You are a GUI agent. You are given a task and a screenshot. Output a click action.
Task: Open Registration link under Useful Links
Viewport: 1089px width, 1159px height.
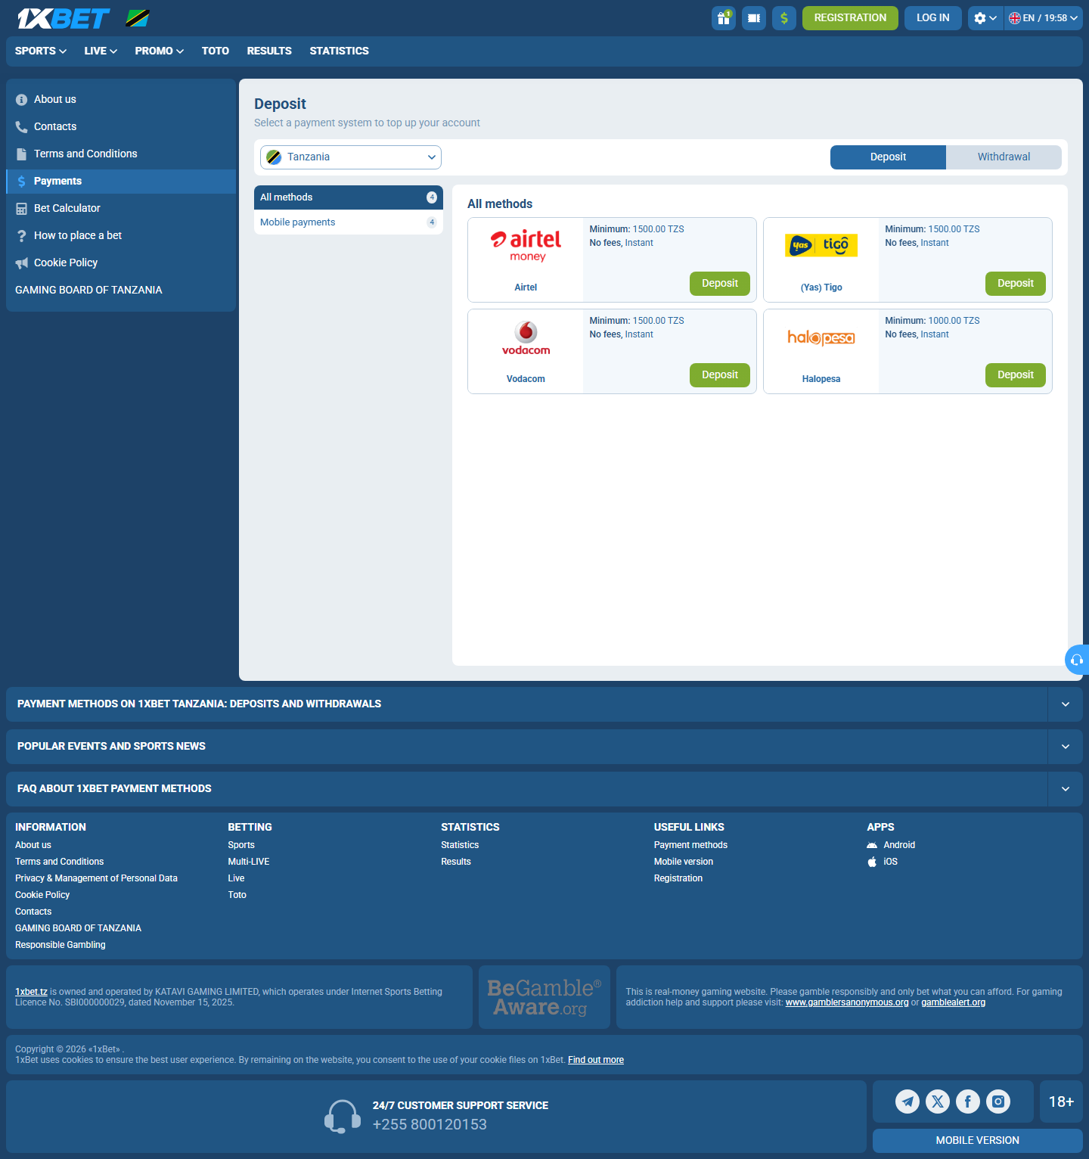pyautogui.click(x=678, y=878)
